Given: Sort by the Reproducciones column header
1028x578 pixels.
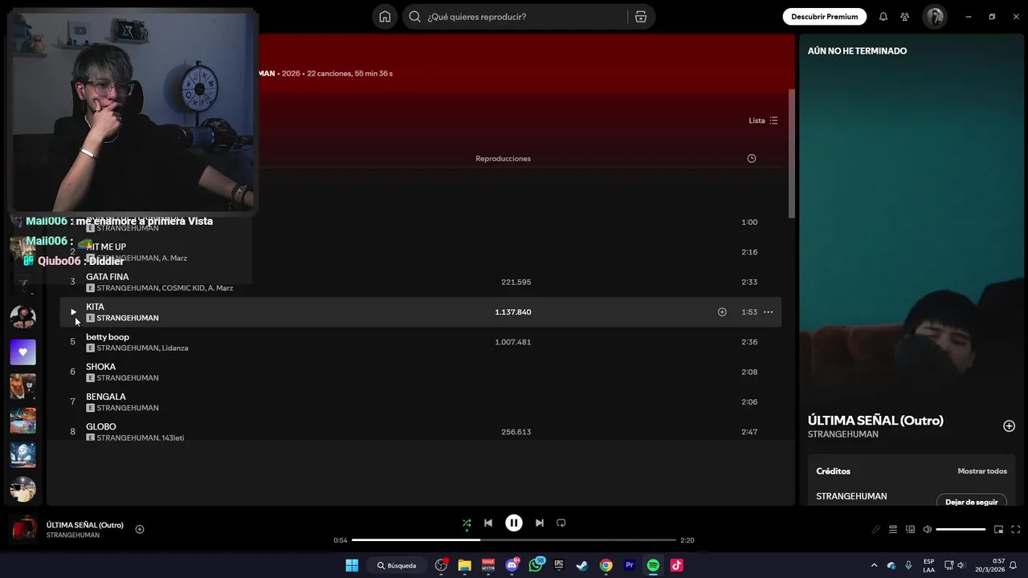Looking at the screenshot, I should 503,158.
